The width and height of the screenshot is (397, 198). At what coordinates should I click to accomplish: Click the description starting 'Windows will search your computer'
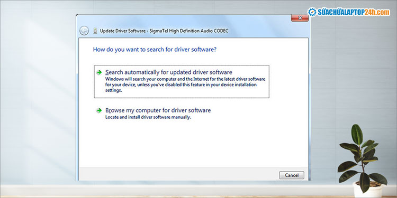185,85
